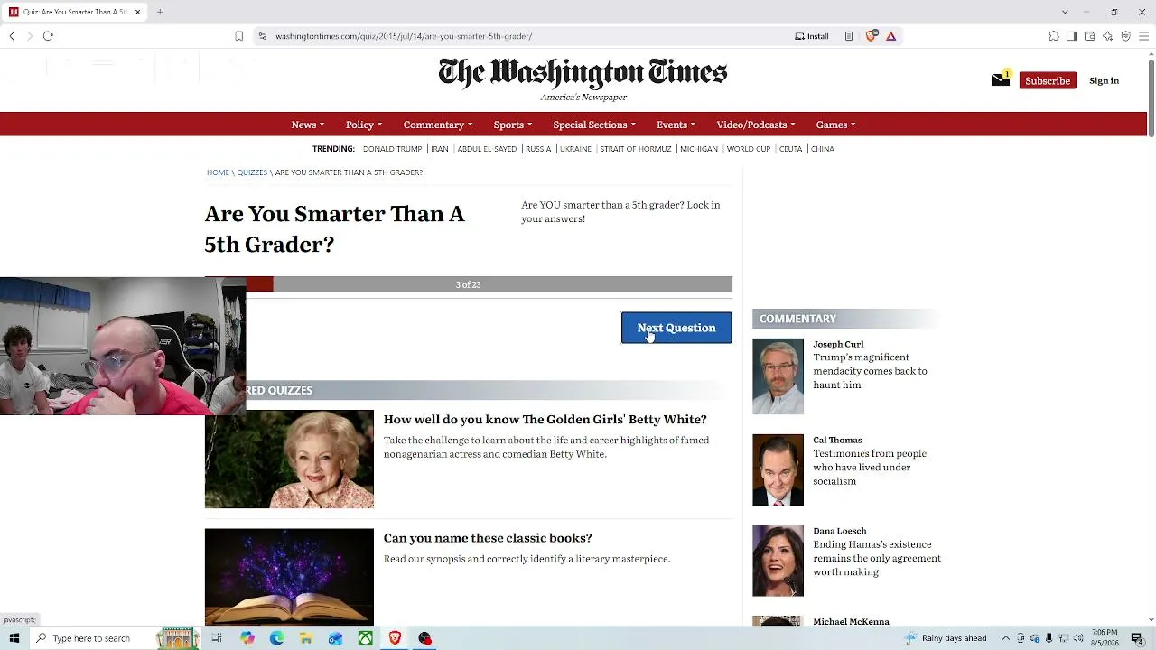Open the Leo AI sparkle icon
Viewport: 1156px width, 650px height.
tap(1107, 36)
